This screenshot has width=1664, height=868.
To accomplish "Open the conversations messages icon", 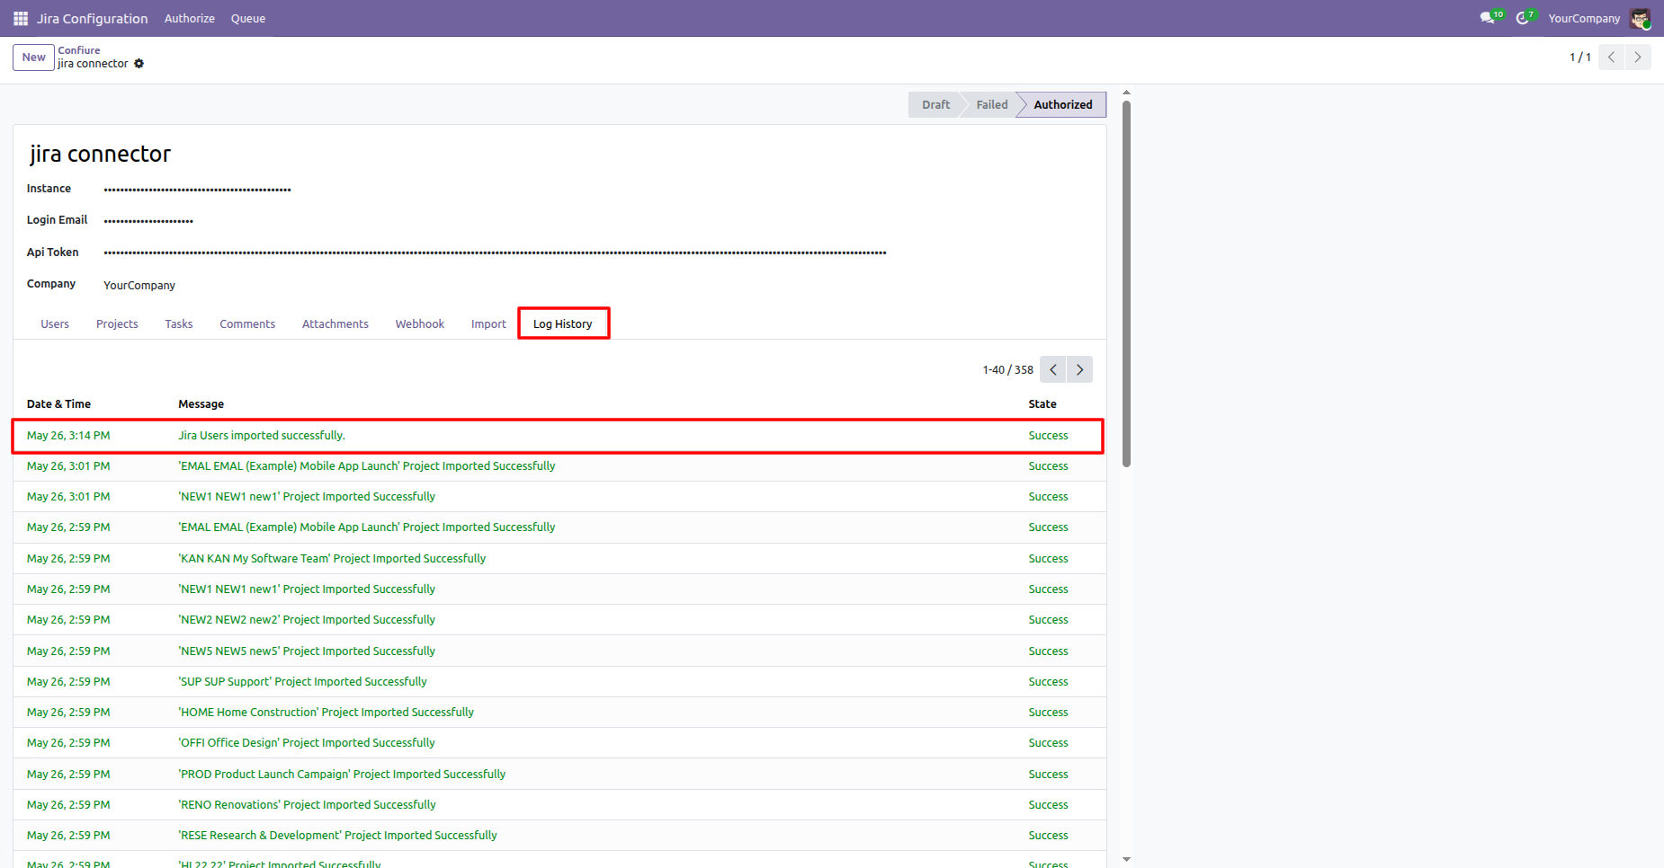I will [1488, 18].
